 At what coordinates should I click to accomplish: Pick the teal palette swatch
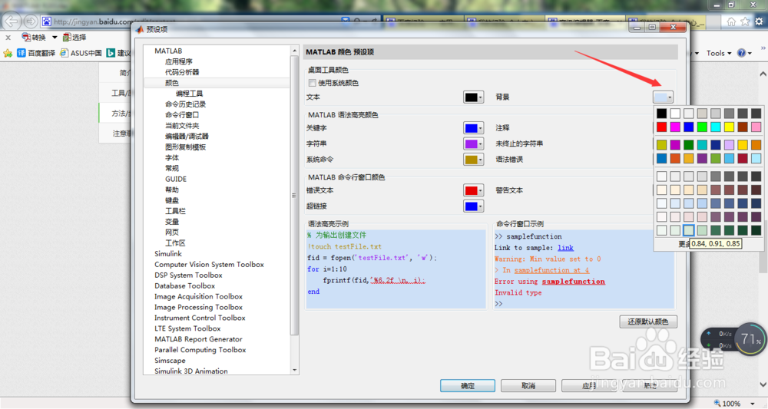(x=702, y=145)
